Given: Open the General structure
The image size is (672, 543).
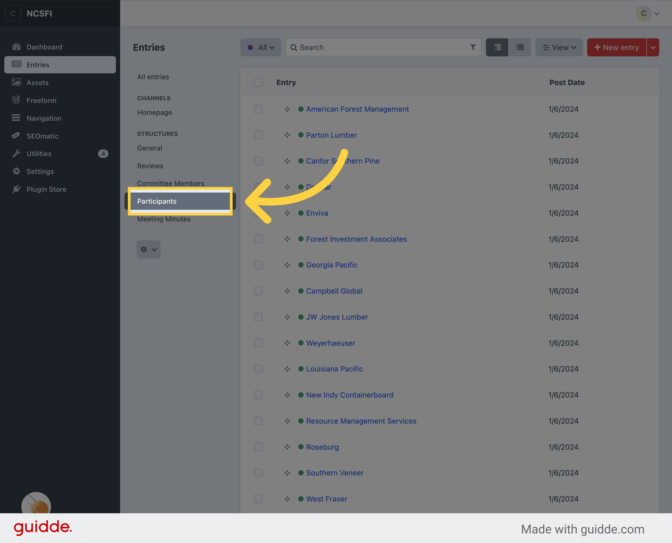Looking at the screenshot, I should click(149, 148).
